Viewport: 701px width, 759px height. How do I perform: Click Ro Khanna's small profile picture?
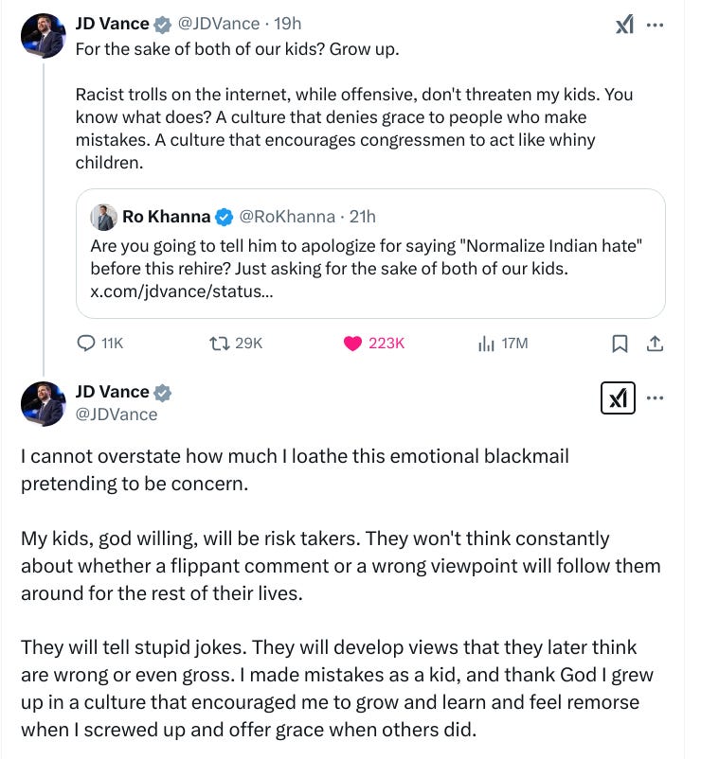(103, 217)
